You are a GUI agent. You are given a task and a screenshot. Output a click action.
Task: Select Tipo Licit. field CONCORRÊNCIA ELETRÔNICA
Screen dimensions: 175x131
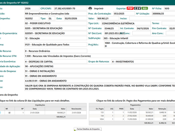(x=126, y=23)
